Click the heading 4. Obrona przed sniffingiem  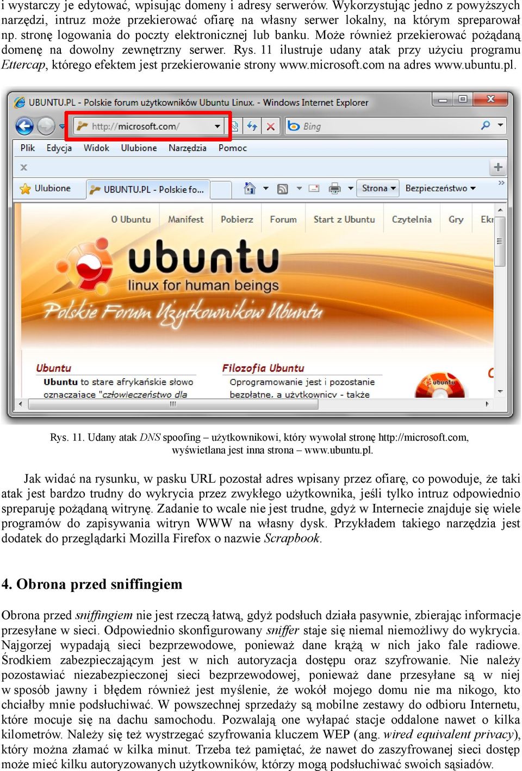click(92, 584)
